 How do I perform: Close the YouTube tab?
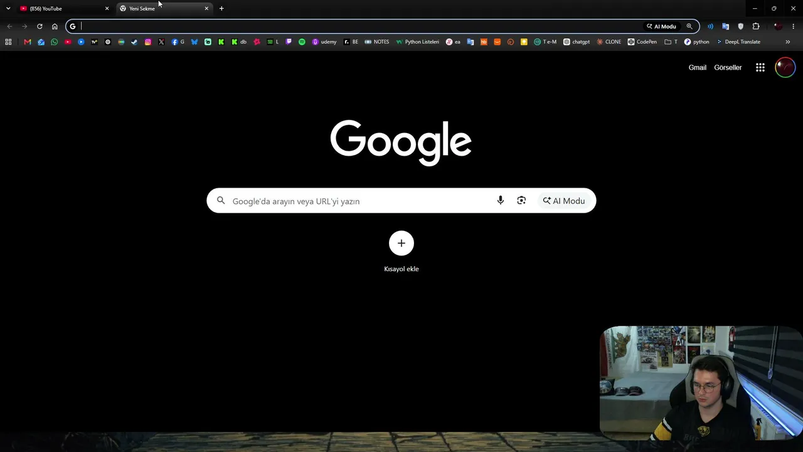click(107, 8)
